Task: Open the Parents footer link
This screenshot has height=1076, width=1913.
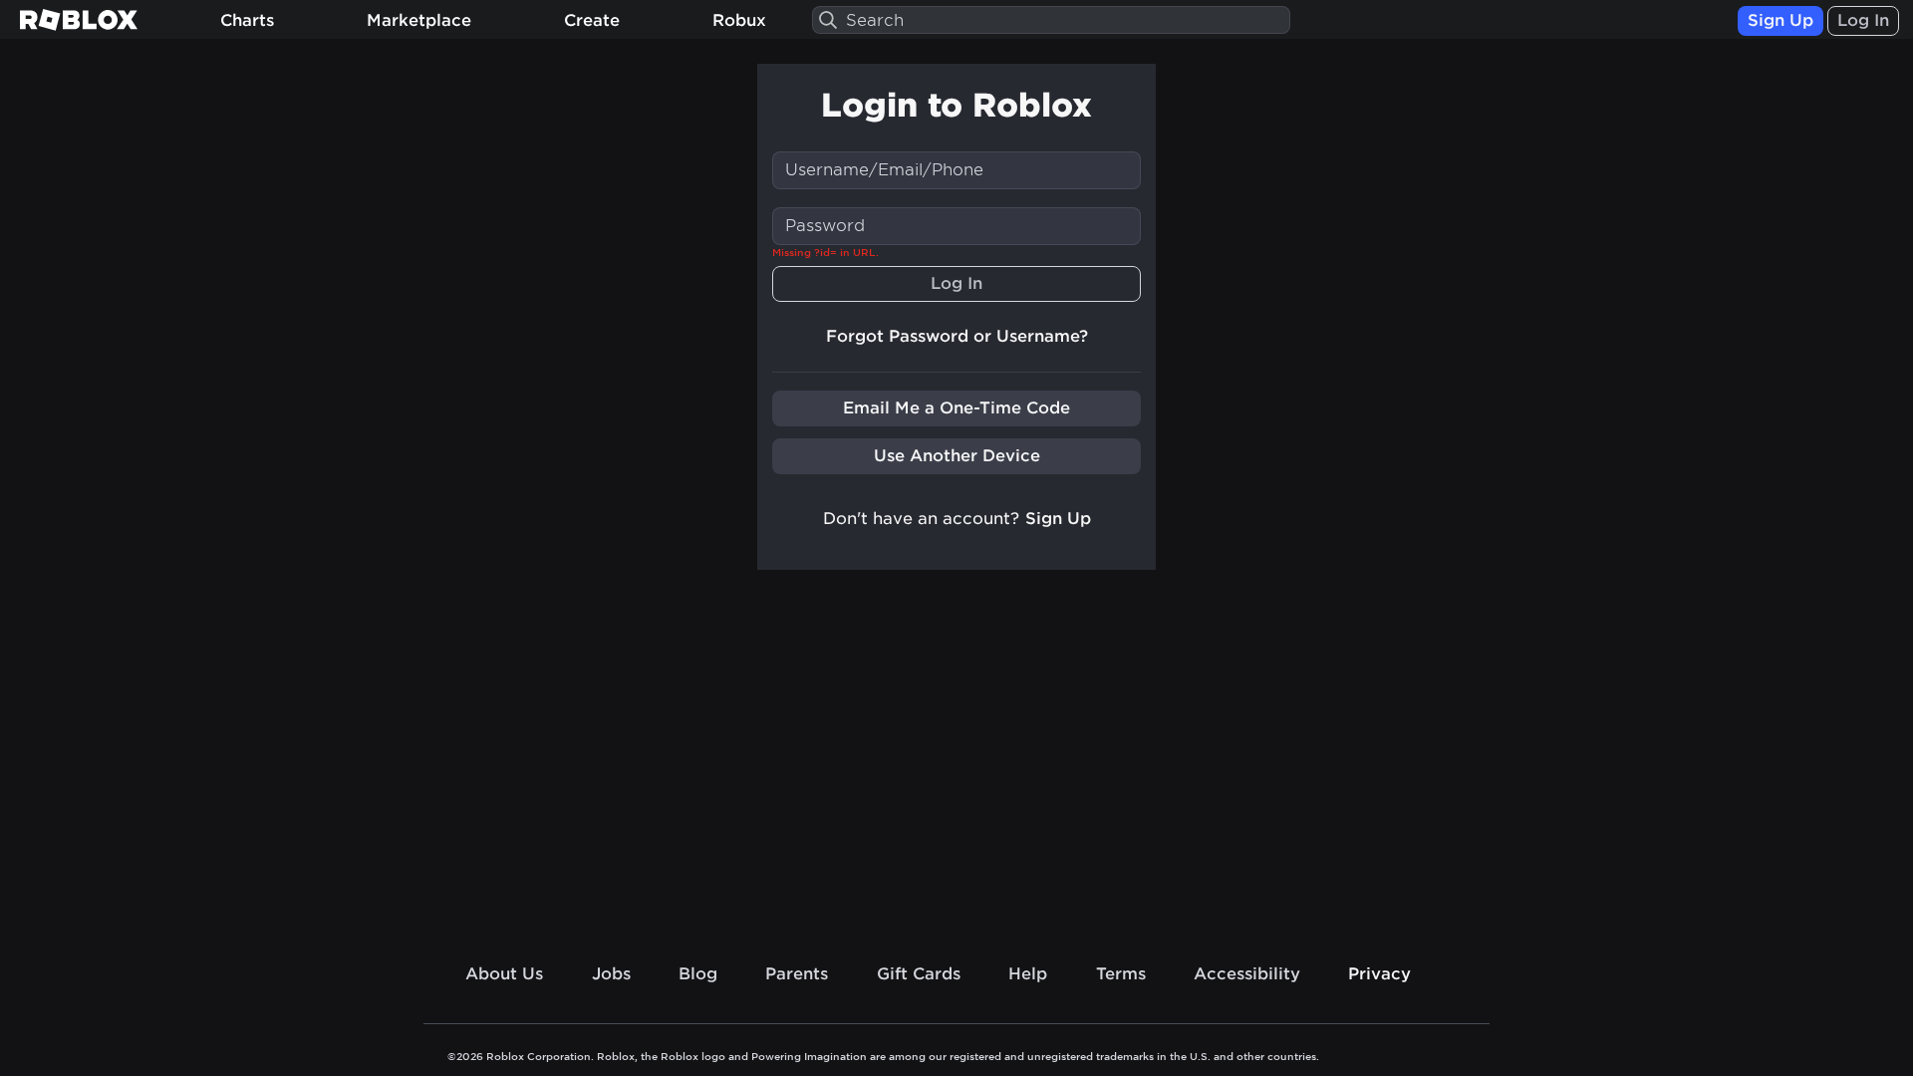Action: coord(796,974)
